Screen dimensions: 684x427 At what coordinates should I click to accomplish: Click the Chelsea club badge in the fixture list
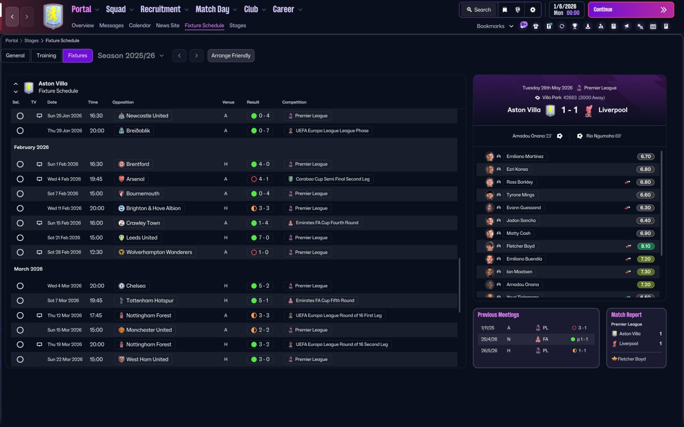[121, 286]
